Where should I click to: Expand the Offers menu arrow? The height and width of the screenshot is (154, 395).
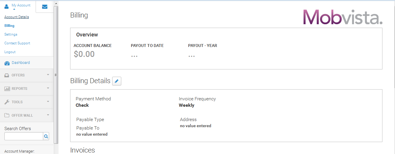48,75
